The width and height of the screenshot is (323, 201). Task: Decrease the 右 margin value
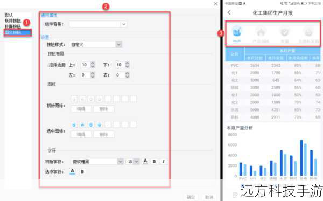tap(127, 77)
